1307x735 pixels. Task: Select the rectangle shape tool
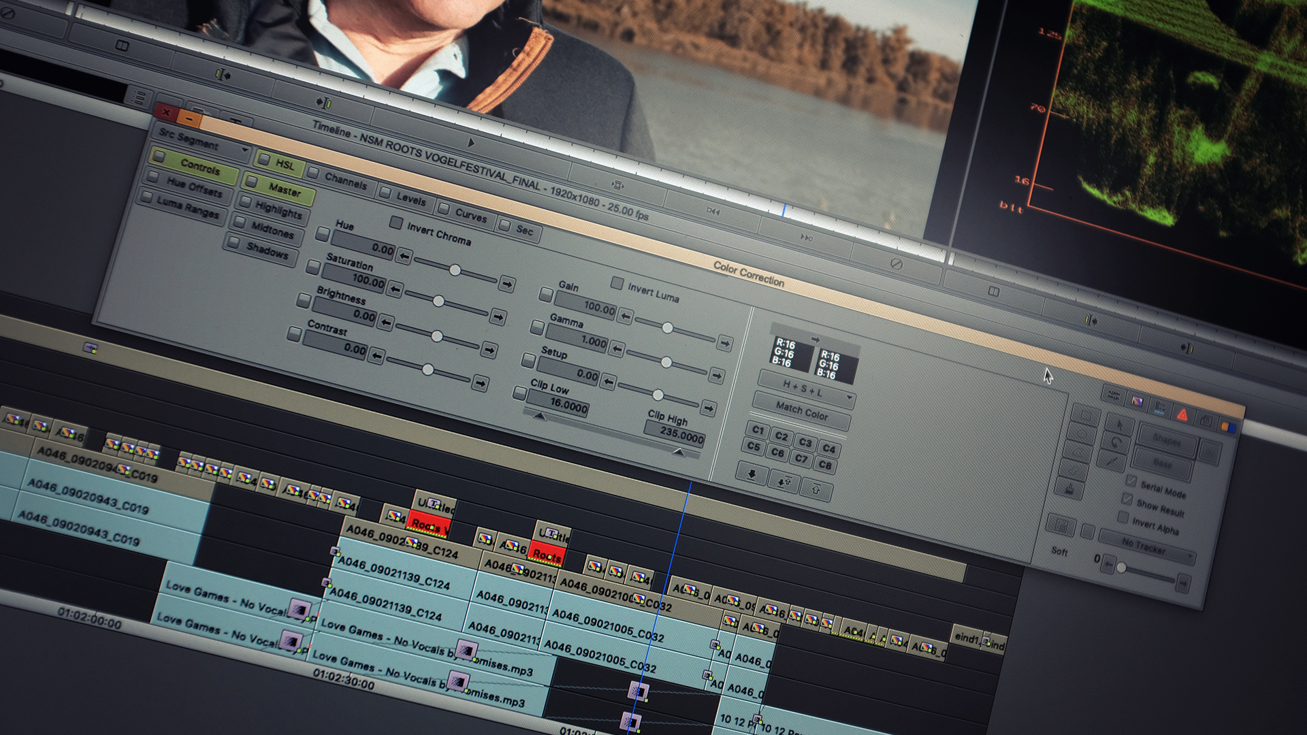(1085, 414)
